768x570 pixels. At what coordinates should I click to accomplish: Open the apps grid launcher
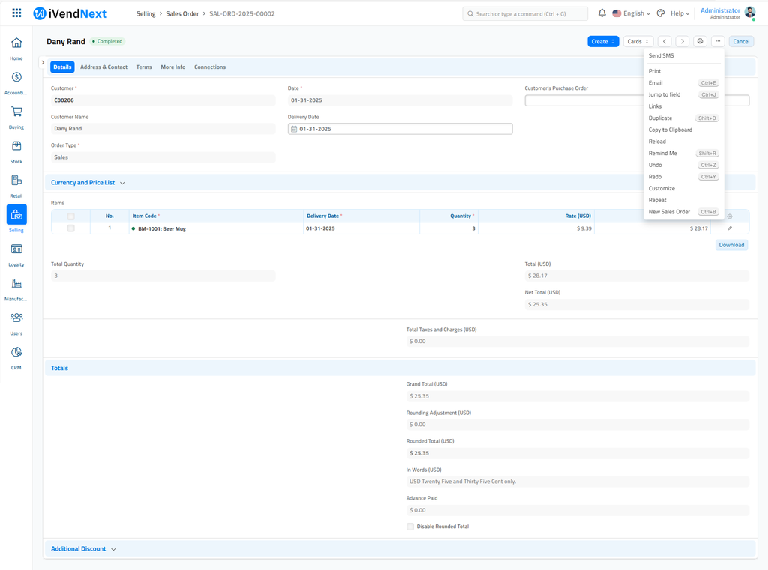tap(16, 13)
